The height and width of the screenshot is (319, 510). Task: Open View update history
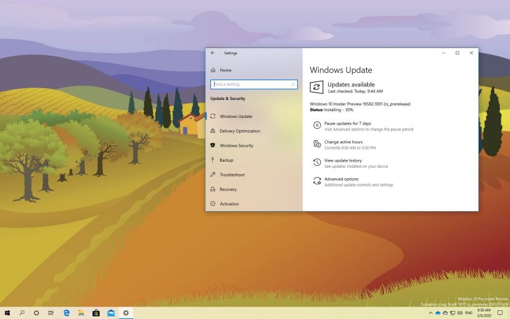click(x=343, y=160)
